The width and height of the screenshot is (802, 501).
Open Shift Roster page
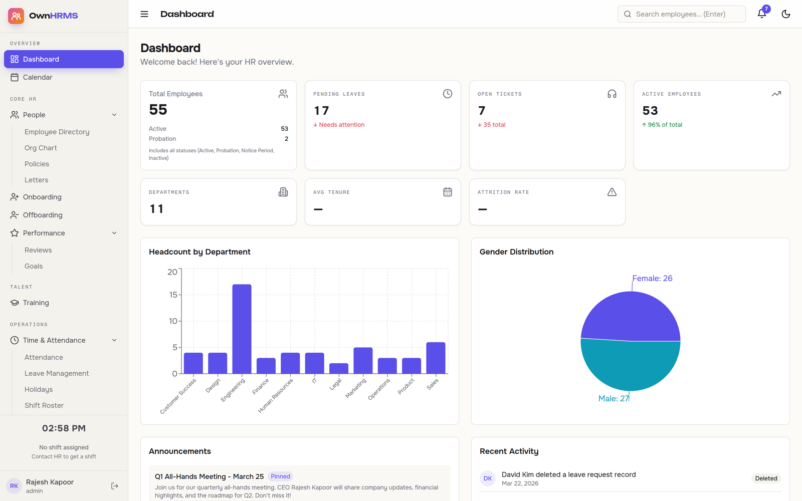pyautogui.click(x=44, y=405)
